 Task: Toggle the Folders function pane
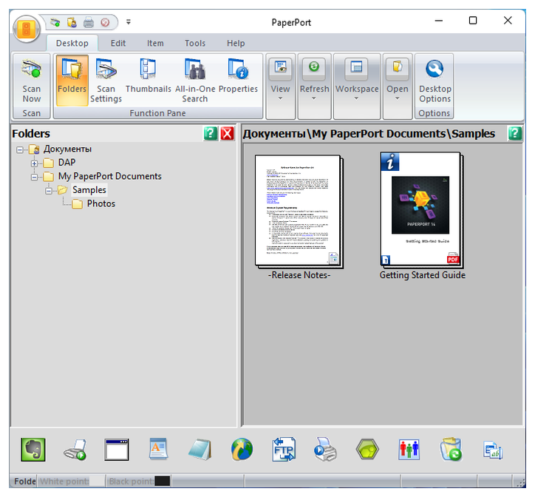(72, 81)
